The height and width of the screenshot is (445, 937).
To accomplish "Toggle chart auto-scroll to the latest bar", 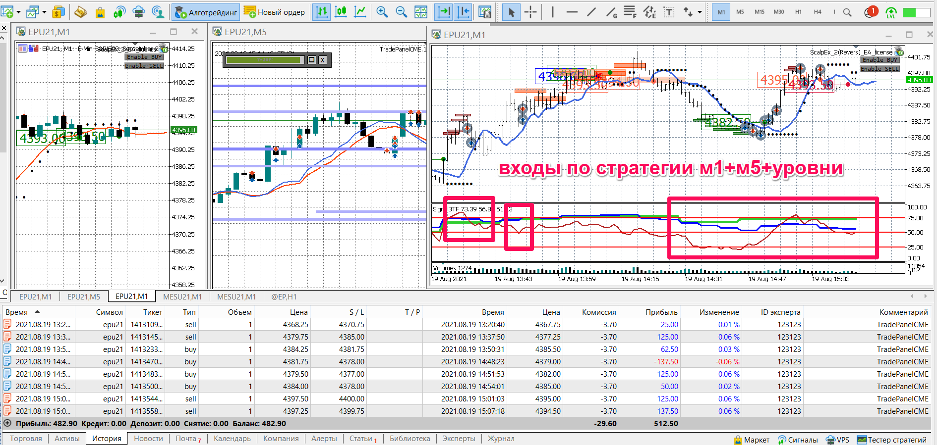I will (444, 12).
